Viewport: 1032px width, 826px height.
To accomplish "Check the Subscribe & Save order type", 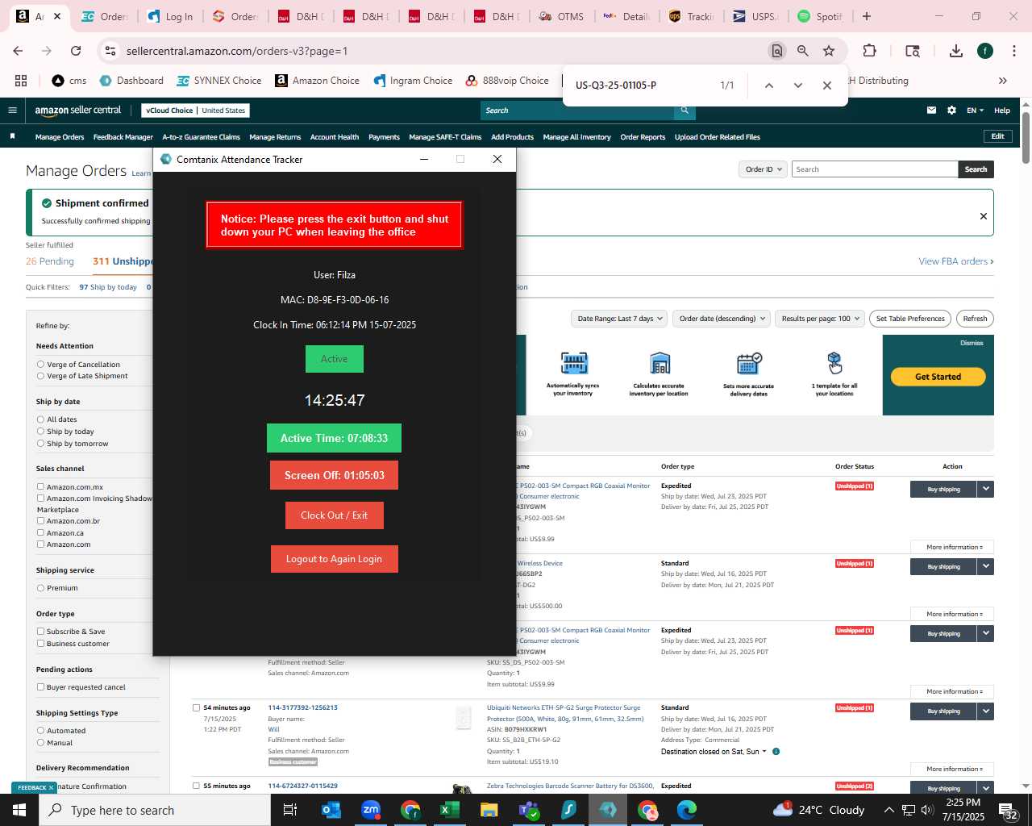I will pos(40,632).
